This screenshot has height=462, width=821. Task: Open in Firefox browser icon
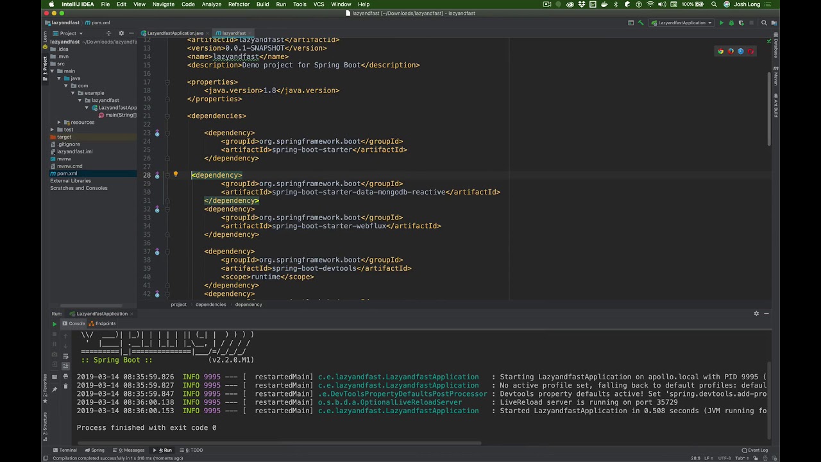pyautogui.click(x=731, y=51)
